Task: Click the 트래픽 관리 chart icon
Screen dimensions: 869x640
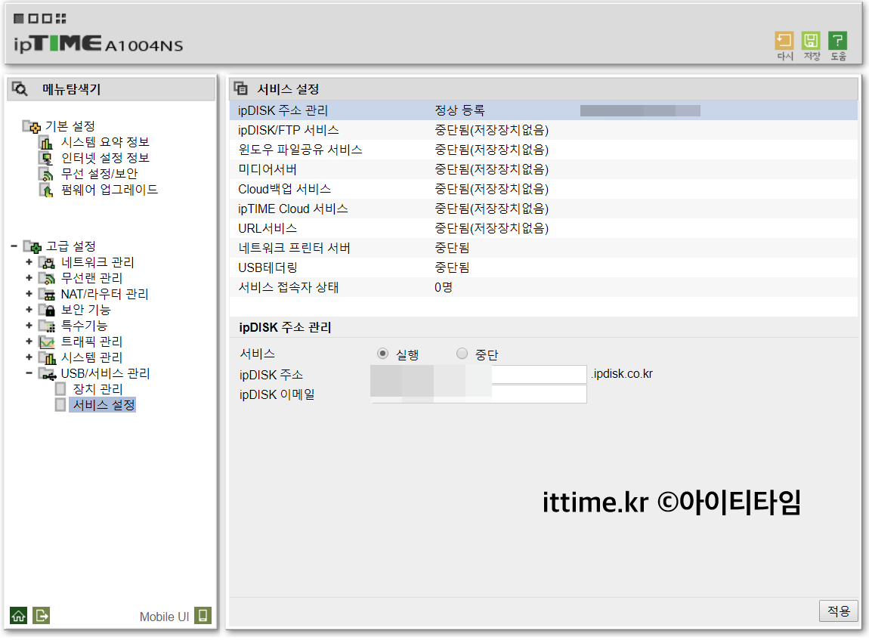Action: pyautogui.click(x=47, y=342)
